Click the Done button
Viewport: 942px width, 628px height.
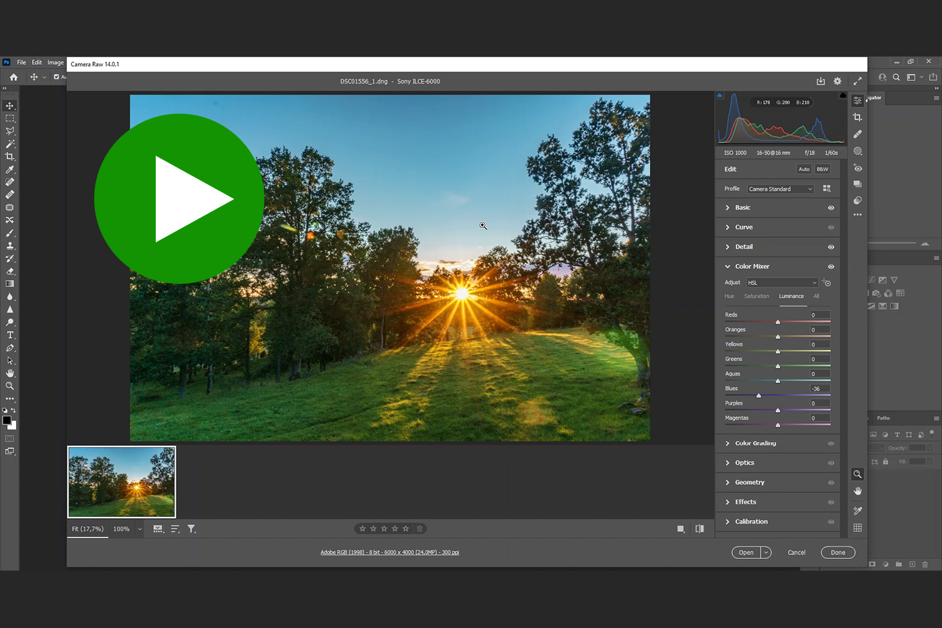coord(838,553)
